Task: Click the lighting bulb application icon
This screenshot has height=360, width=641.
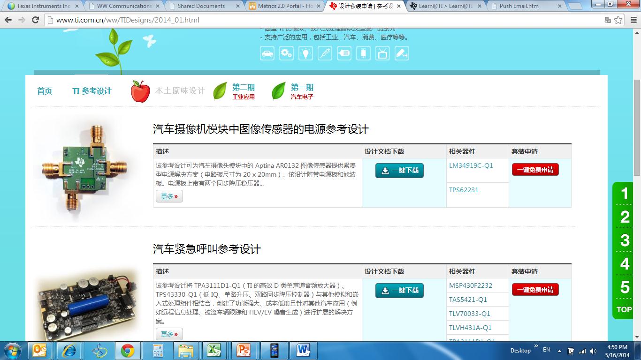Action: coord(305,53)
